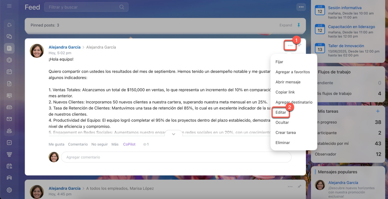This screenshot has height=199, width=388.
Task: Open the Observador tasks row
Action: pos(348,154)
